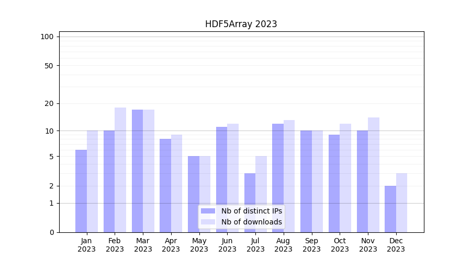Click the chart title HDF5Array 2023
This screenshot has width=471, height=261.
tap(241, 24)
